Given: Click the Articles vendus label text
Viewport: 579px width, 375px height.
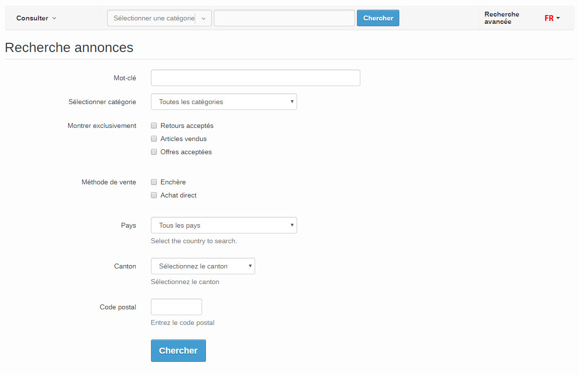Looking at the screenshot, I should click(x=184, y=139).
